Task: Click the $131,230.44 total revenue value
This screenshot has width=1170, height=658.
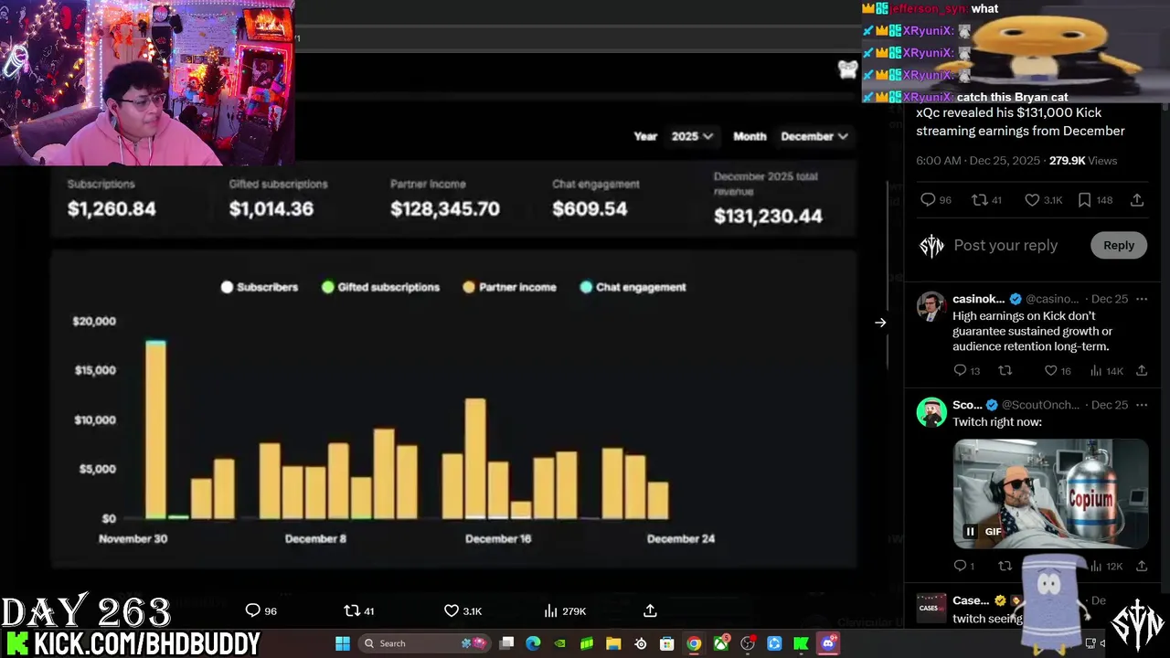Action: pos(768,216)
